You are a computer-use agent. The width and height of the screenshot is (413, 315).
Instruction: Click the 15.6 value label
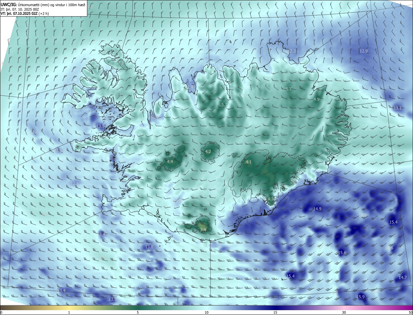[342, 253]
